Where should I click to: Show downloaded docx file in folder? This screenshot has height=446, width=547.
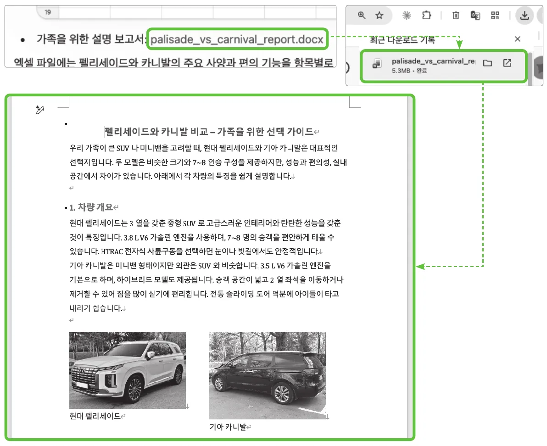point(487,63)
